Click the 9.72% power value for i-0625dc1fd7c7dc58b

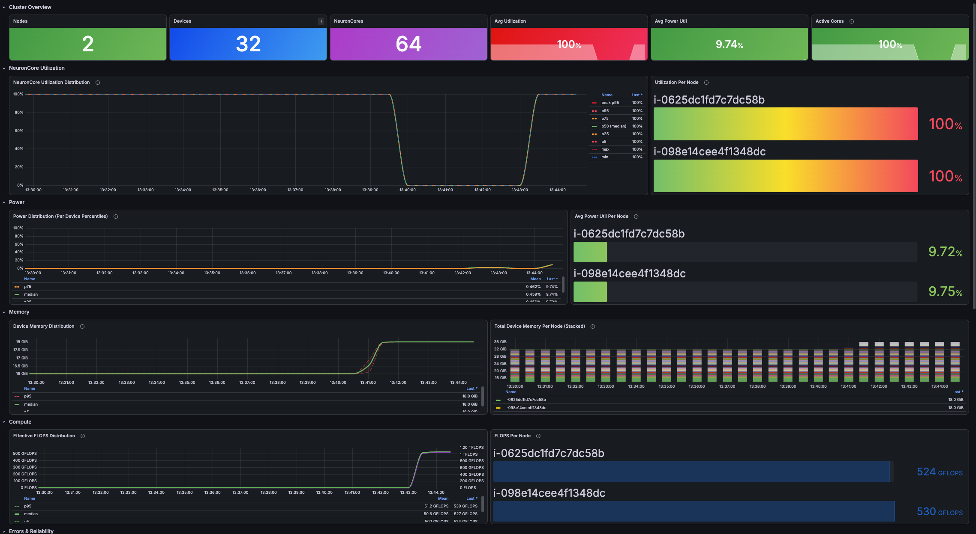click(945, 252)
